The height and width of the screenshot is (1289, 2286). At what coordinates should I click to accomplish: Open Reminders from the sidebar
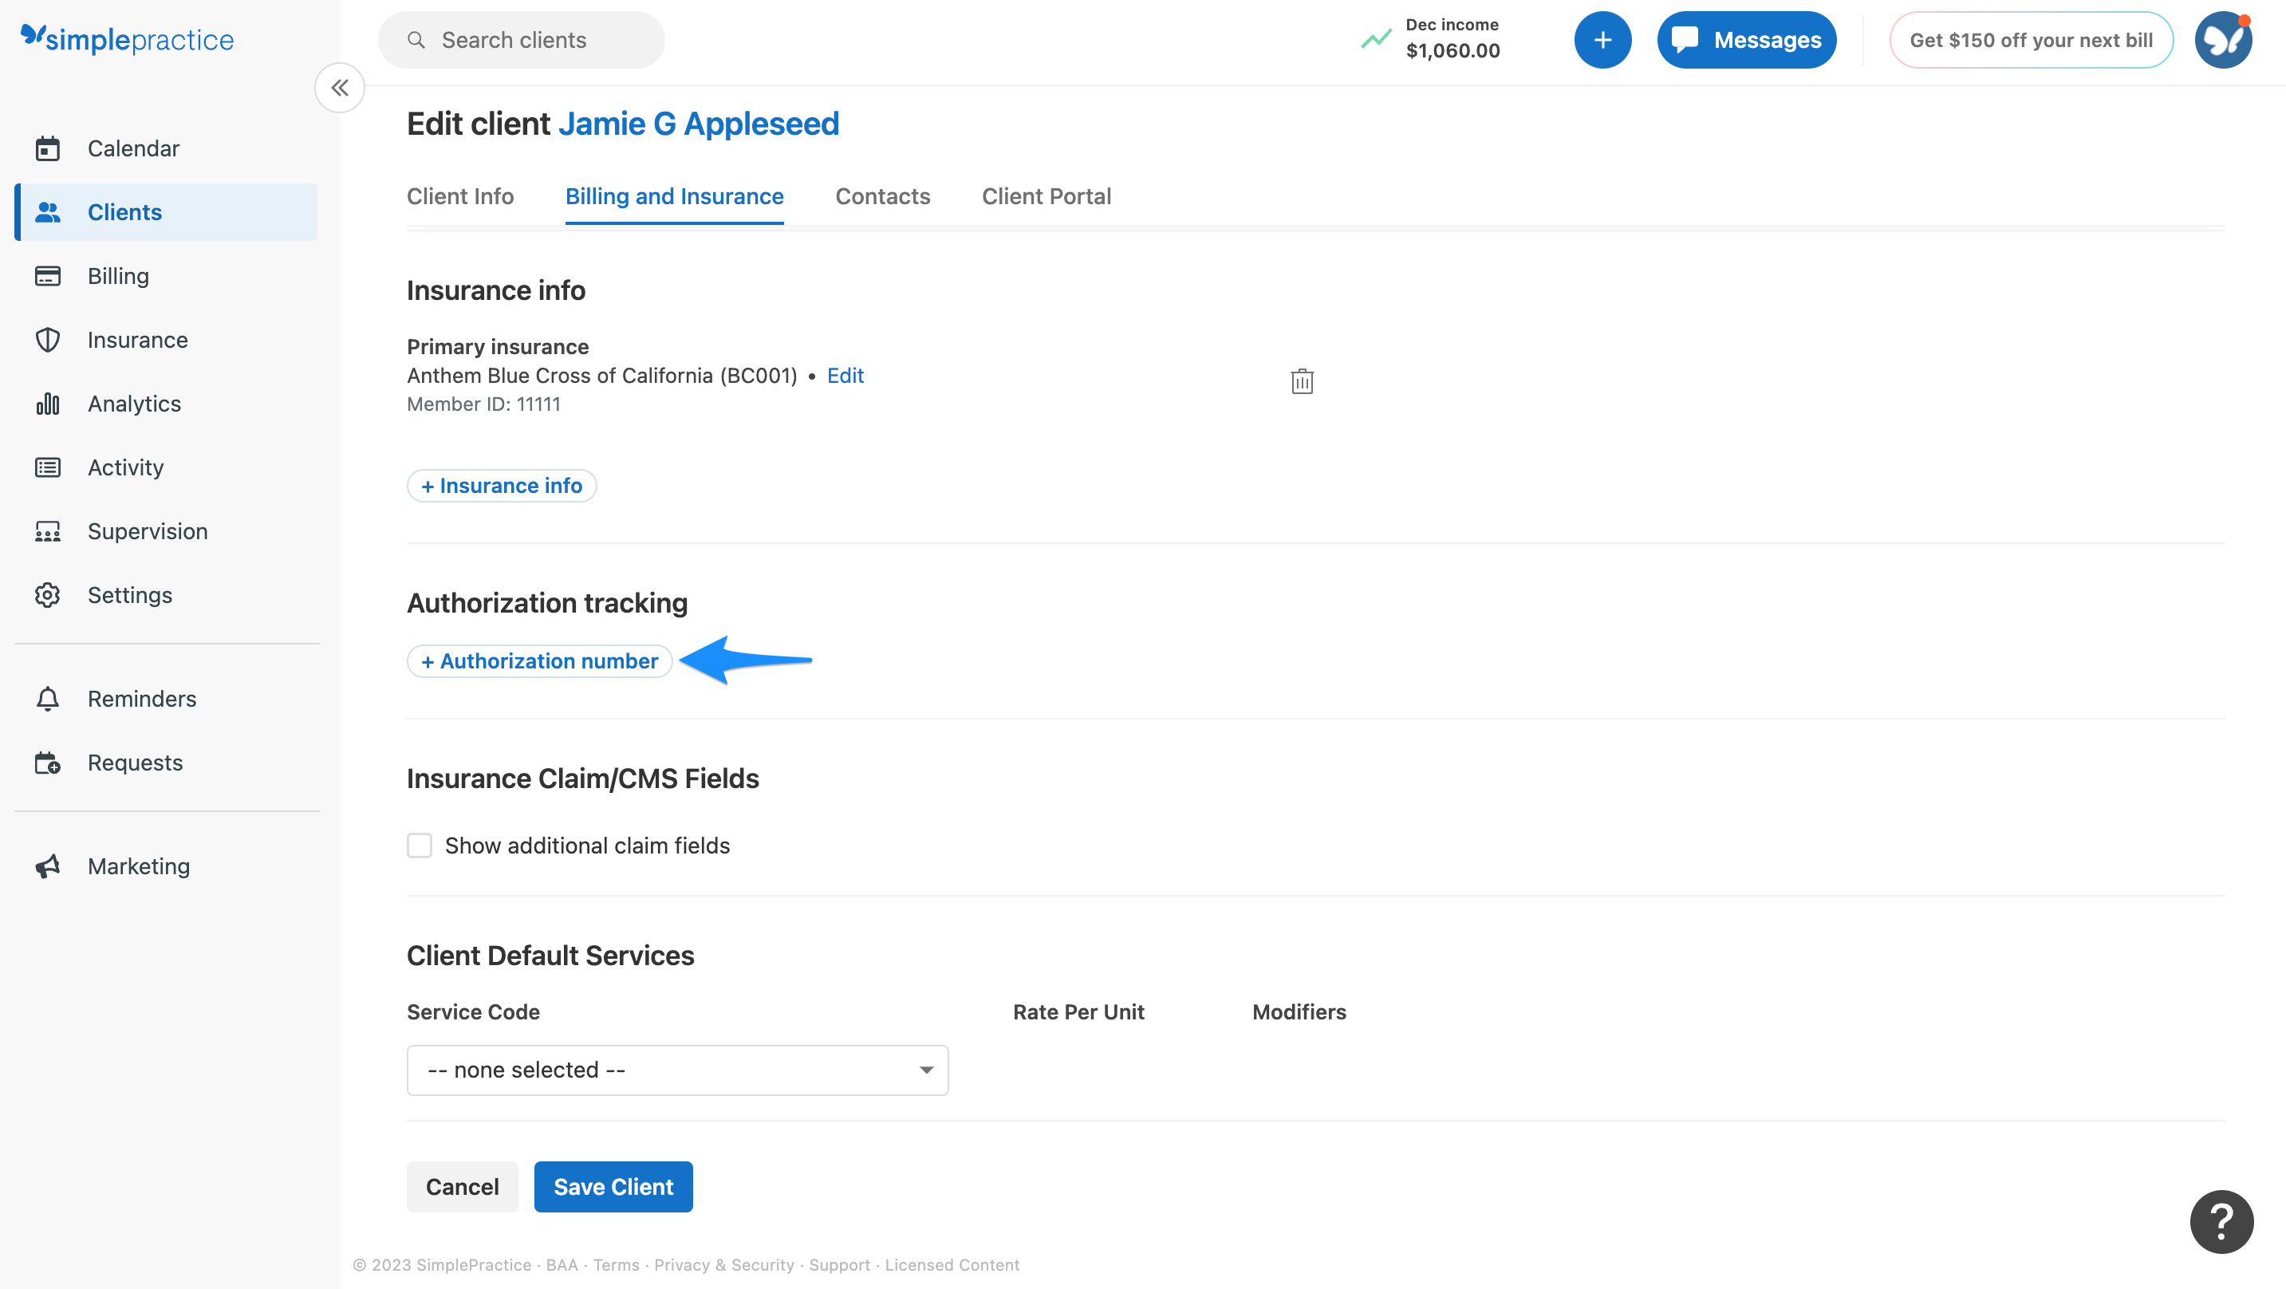141,699
